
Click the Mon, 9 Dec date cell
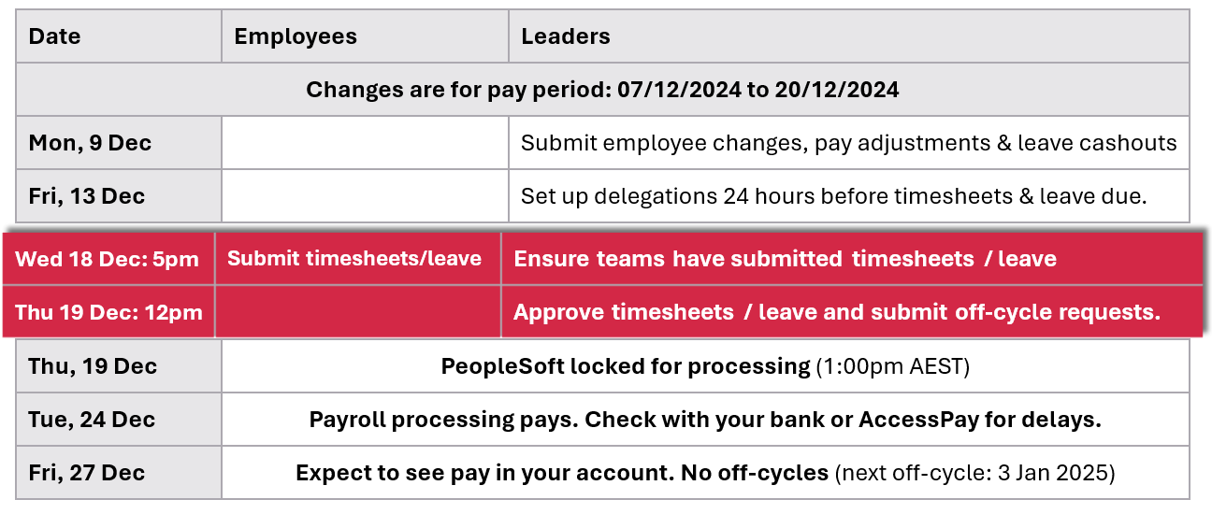[x=90, y=143]
